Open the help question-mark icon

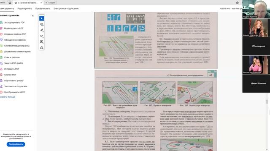(x=237, y=3)
